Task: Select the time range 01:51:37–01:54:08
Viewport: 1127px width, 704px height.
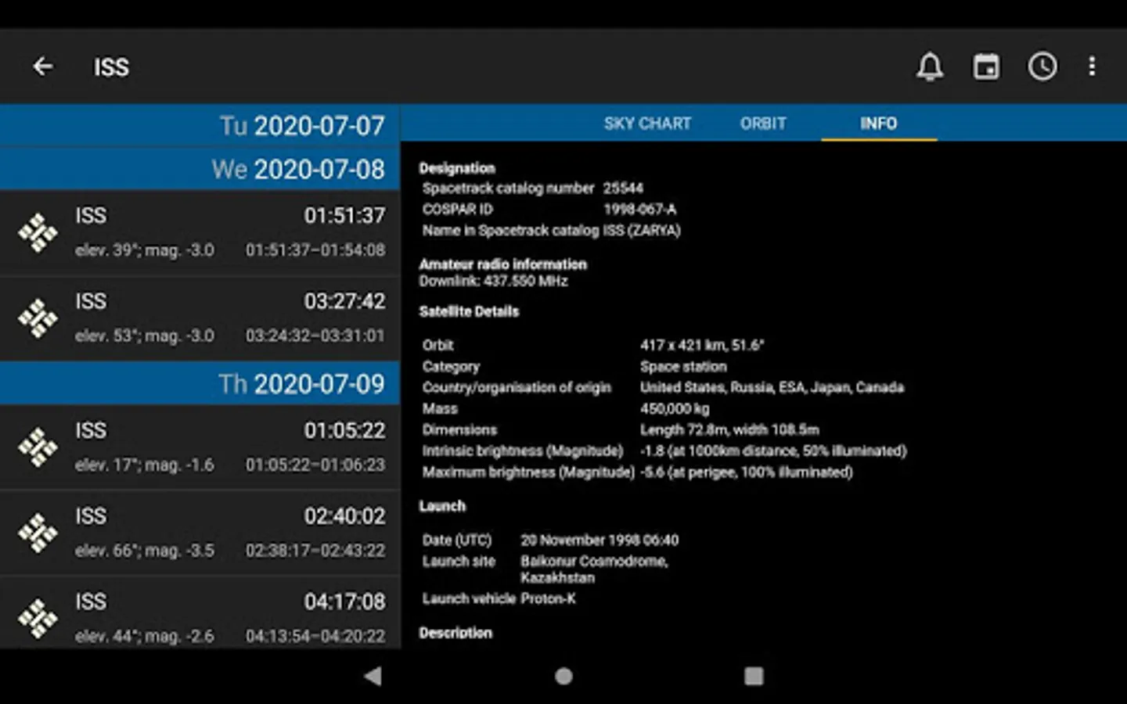Action: (315, 250)
